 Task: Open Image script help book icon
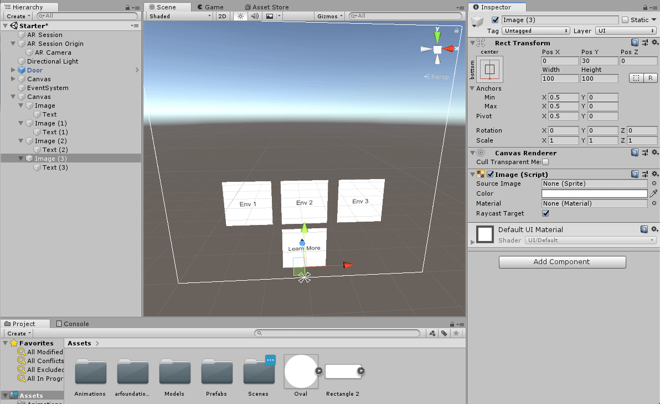[x=635, y=174]
